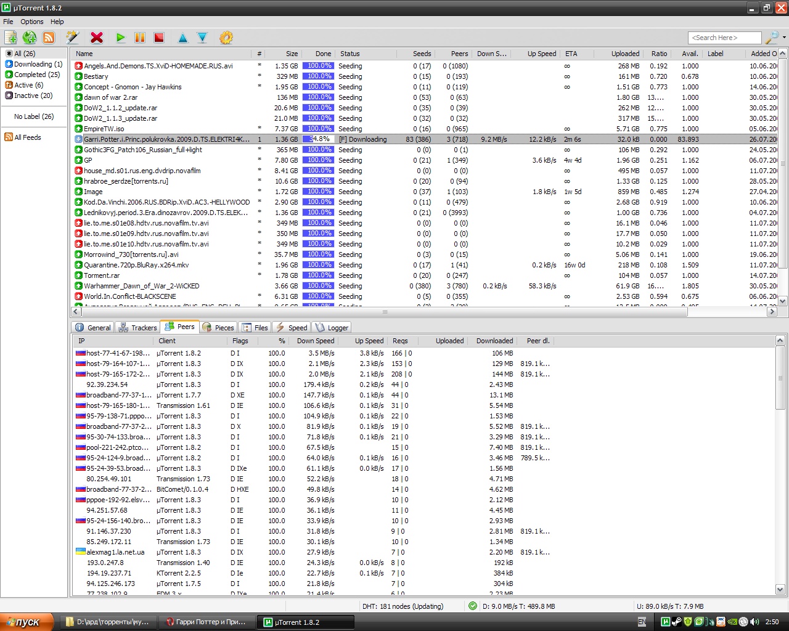Open the Options menu

pyautogui.click(x=31, y=22)
